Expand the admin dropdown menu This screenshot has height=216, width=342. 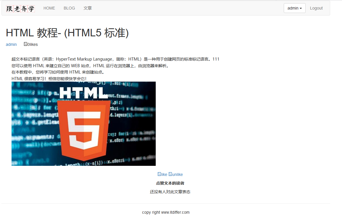pyautogui.click(x=294, y=8)
